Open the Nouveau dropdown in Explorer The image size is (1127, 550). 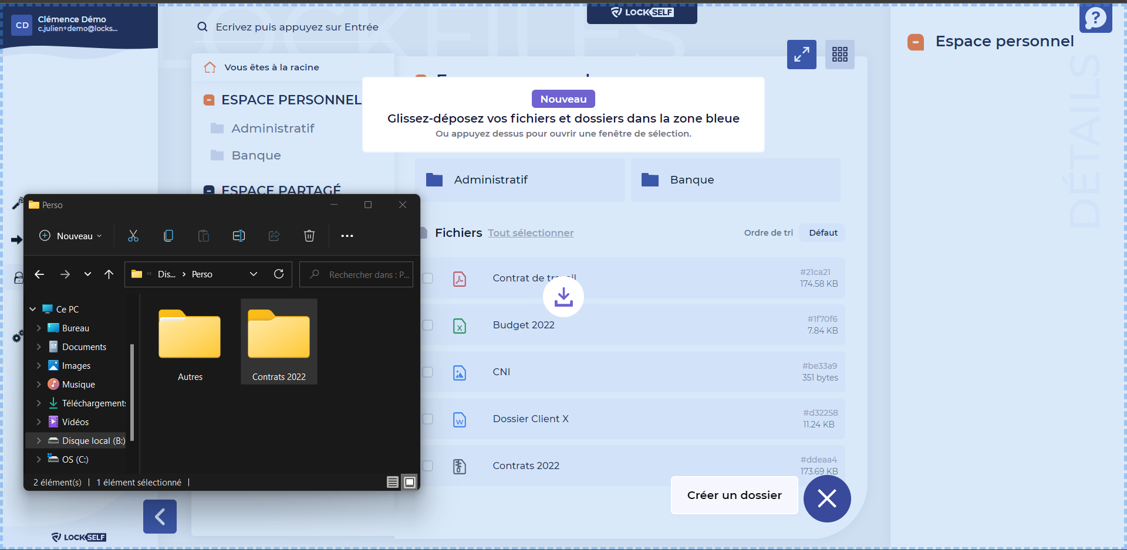[x=70, y=236]
